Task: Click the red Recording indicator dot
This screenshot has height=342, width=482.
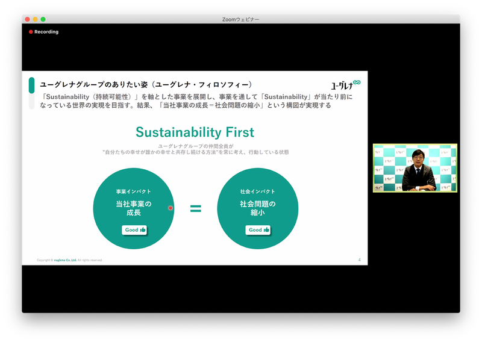Action: (x=31, y=32)
